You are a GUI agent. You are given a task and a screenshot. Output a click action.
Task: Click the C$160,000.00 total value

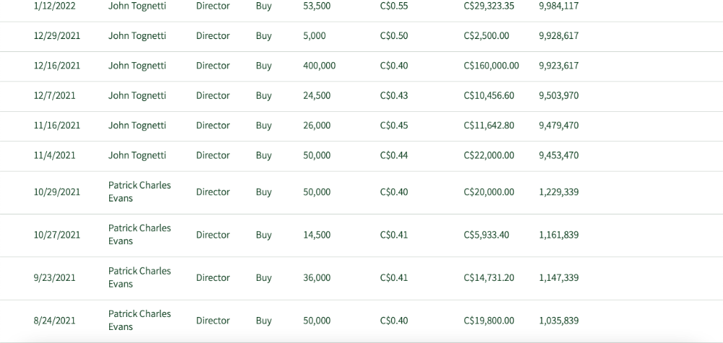(491, 66)
